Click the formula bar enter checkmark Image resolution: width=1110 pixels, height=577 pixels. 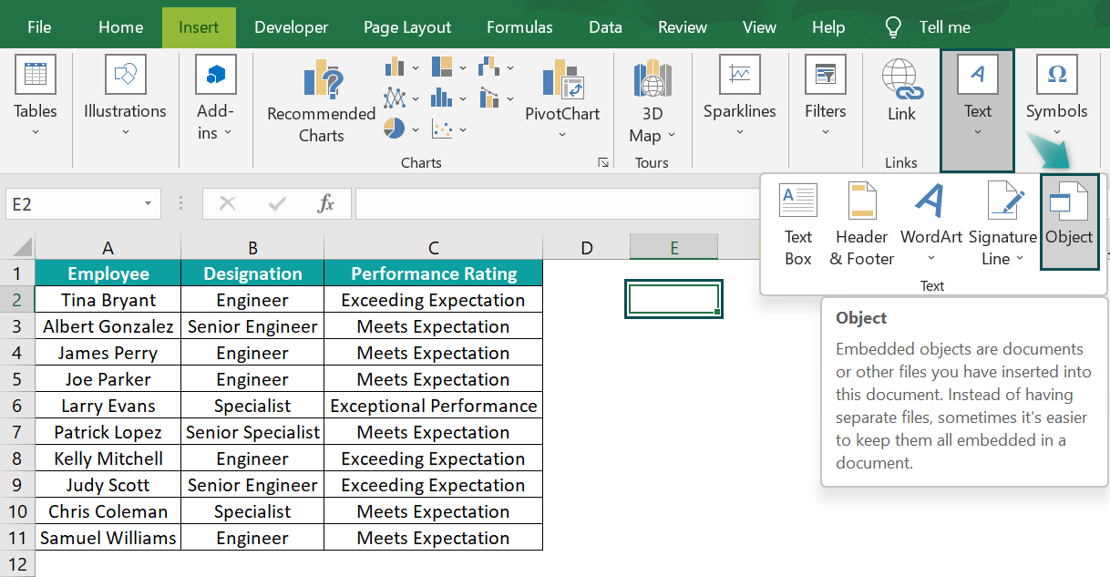(277, 204)
